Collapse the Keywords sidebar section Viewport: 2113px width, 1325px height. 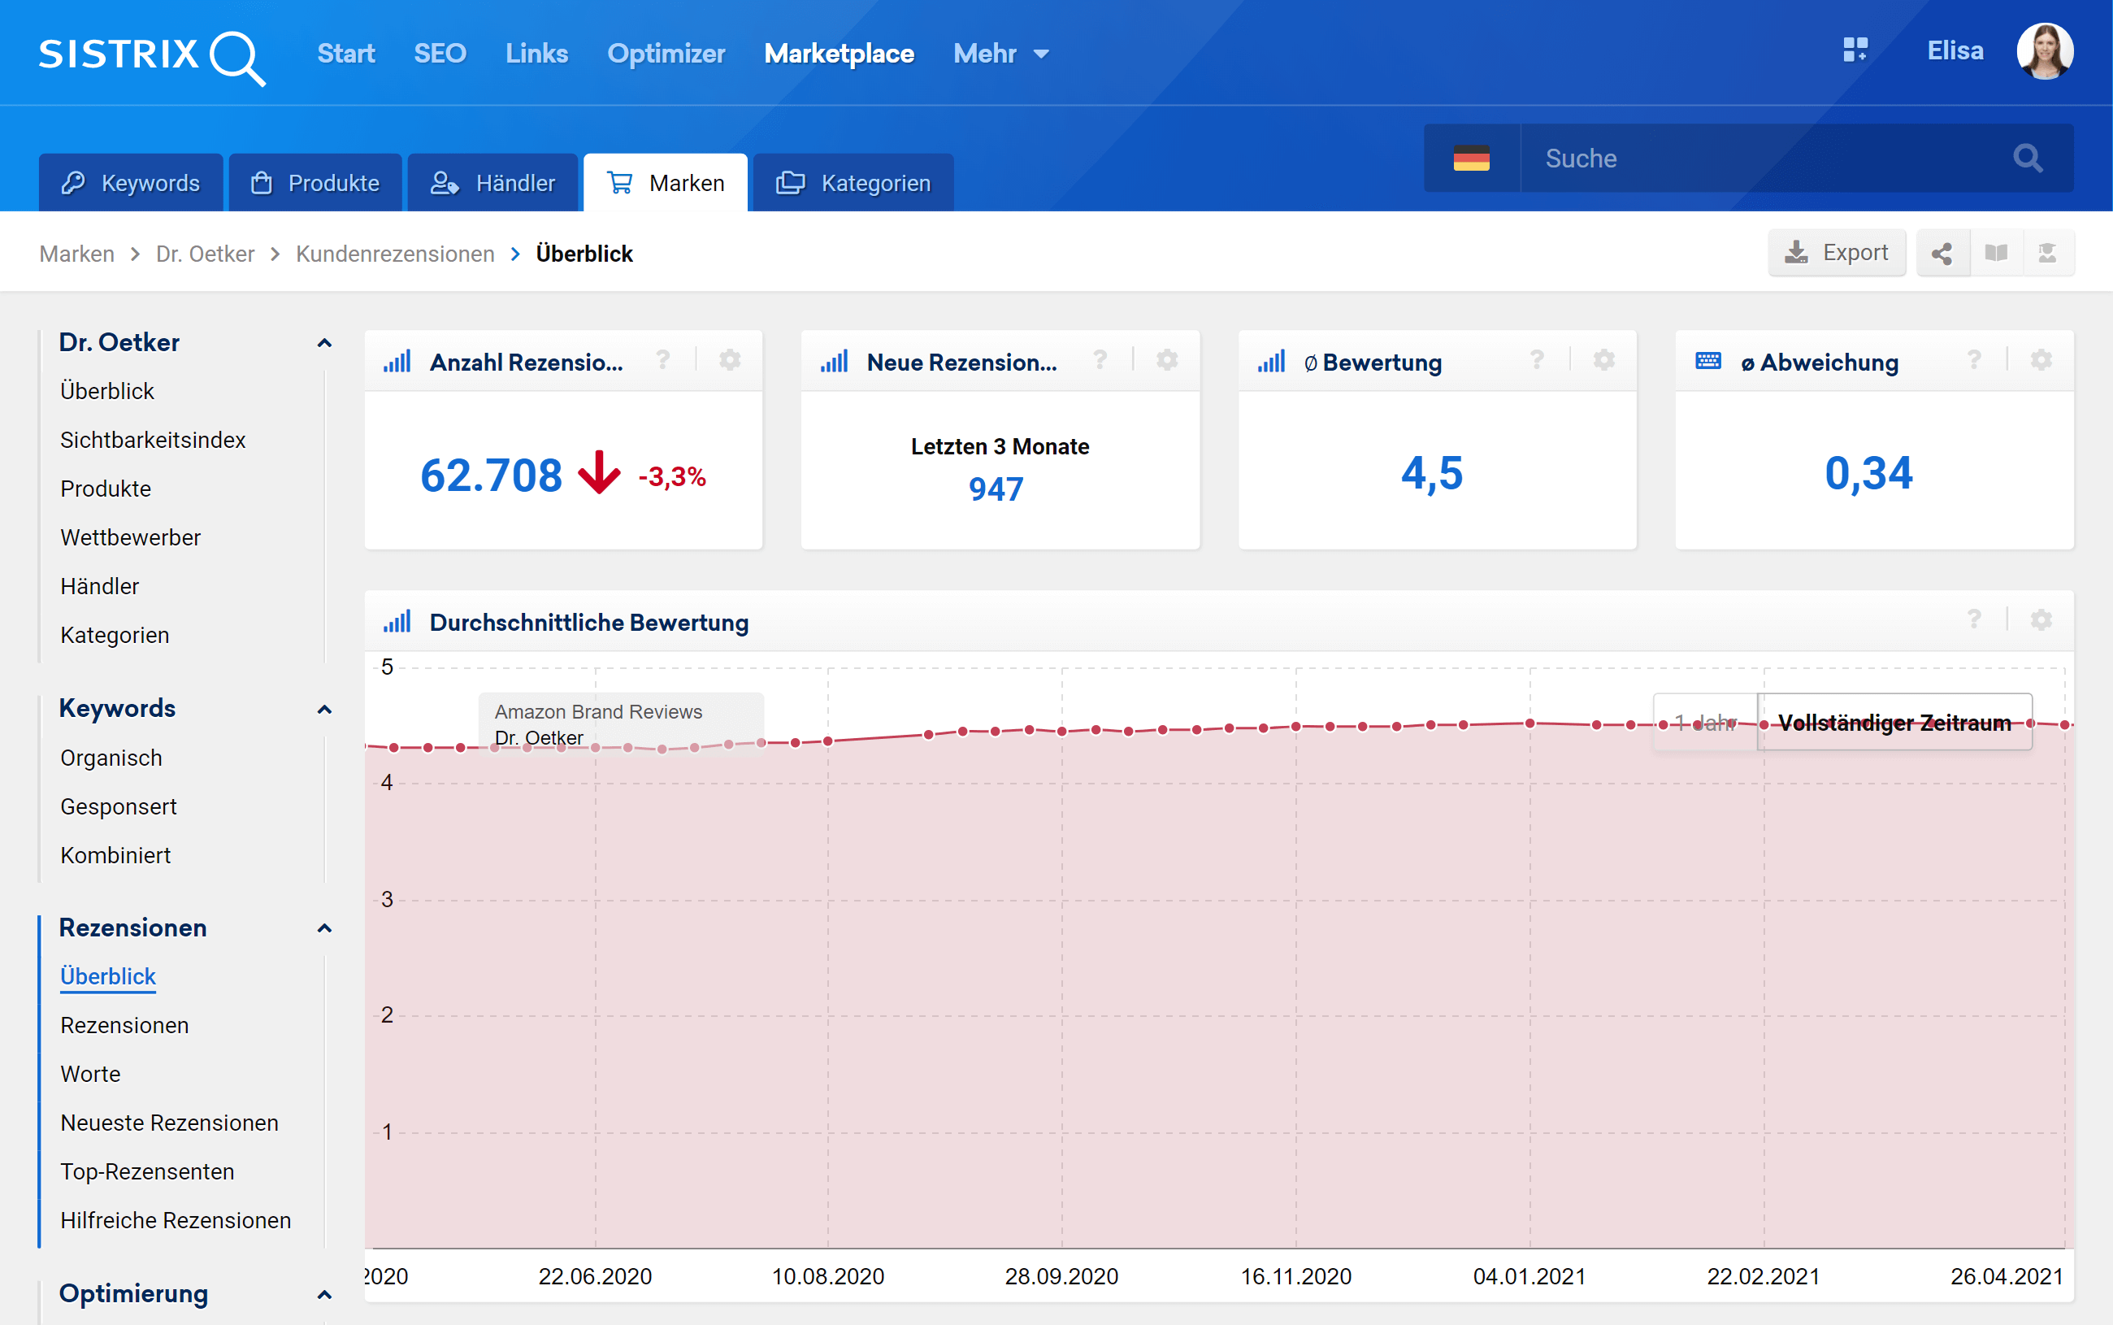click(324, 709)
